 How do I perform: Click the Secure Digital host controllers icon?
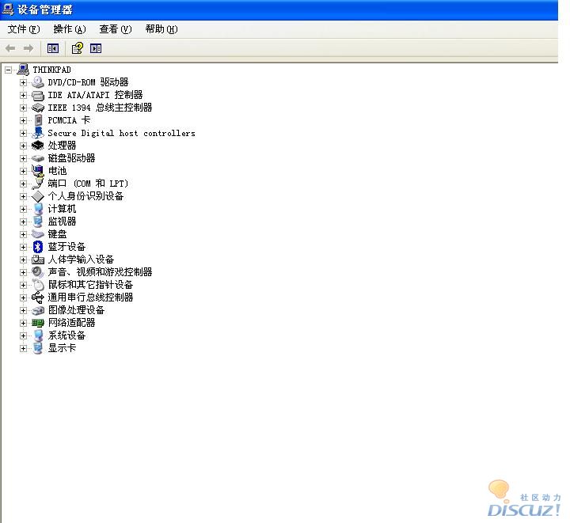[x=38, y=133]
